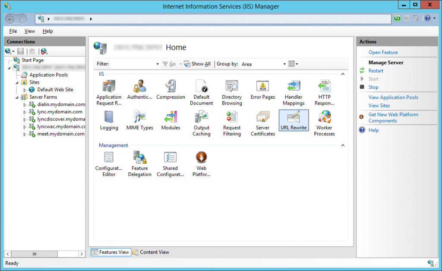Open the Handler Mappings icon
Viewport: 442px width, 271px height.
tap(294, 92)
